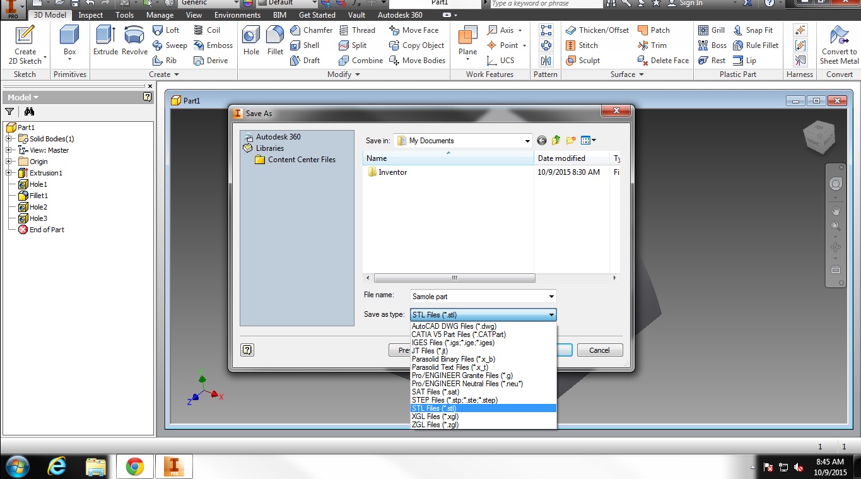Expand the Solid Bodies(1) node
Image resolution: width=861 pixels, height=479 pixels.
pyautogui.click(x=9, y=139)
